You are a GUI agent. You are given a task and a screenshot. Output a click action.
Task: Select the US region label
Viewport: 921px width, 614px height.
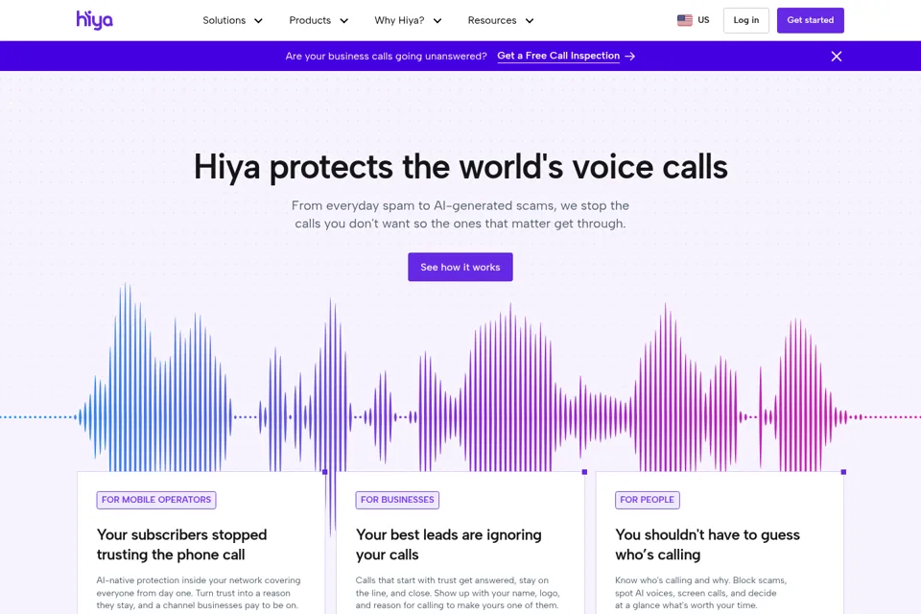point(703,20)
